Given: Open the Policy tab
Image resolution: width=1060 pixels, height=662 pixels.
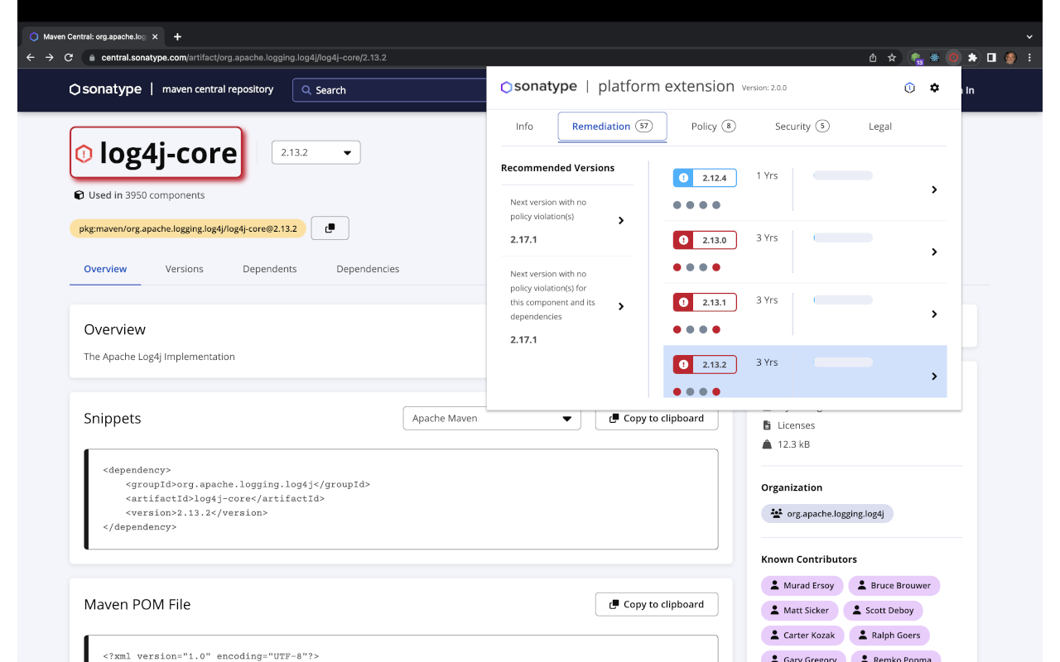Looking at the screenshot, I should click(x=713, y=127).
